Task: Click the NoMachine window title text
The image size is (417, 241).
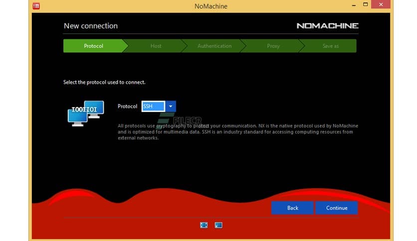Action: pos(211,6)
